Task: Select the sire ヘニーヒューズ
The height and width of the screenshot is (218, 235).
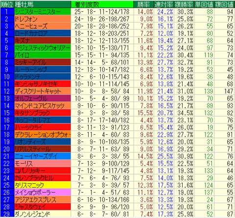Action: click(x=43, y=26)
